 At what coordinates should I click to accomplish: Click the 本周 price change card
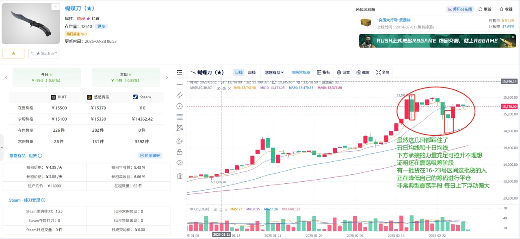tap(126, 77)
